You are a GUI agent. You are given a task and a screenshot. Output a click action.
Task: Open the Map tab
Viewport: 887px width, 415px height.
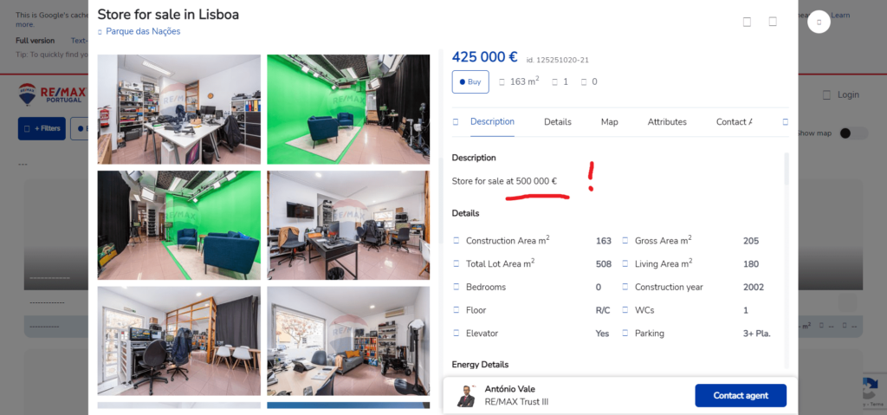pos(609,122)
